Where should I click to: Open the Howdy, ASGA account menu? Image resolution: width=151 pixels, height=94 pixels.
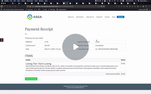(143, 9)
